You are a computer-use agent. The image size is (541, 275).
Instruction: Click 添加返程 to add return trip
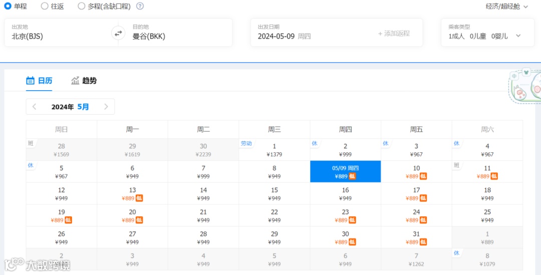point(394,34)
